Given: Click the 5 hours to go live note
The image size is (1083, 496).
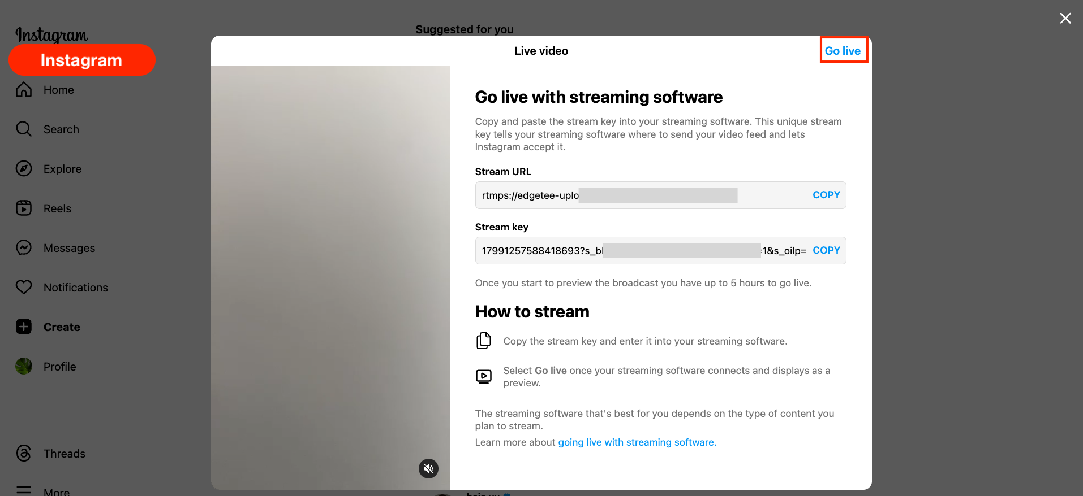Looking at the screenshot, I should (x=643, y=283).
